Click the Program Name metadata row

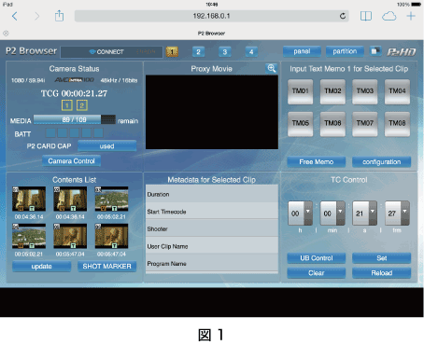coord(212,264)
